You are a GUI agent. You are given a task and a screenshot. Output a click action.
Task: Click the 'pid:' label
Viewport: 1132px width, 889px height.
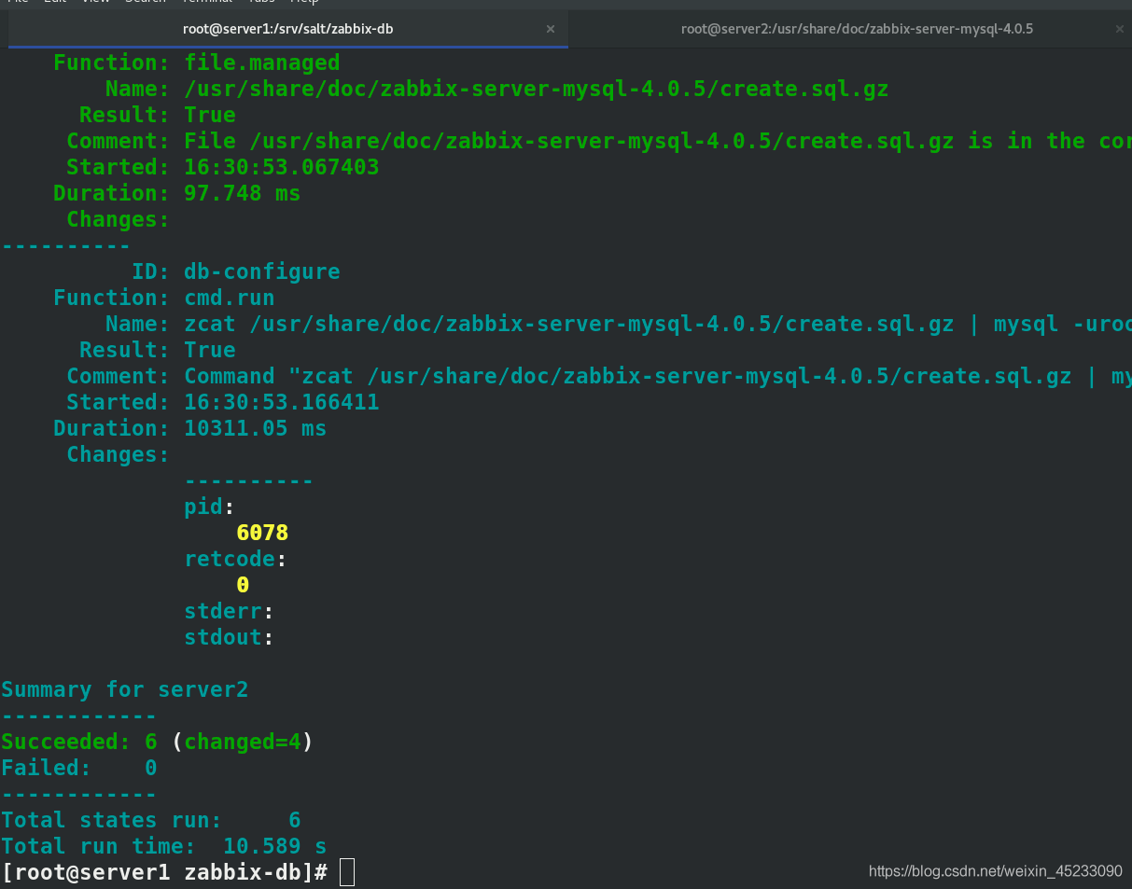pyautogui.click(x=210, y=507)
